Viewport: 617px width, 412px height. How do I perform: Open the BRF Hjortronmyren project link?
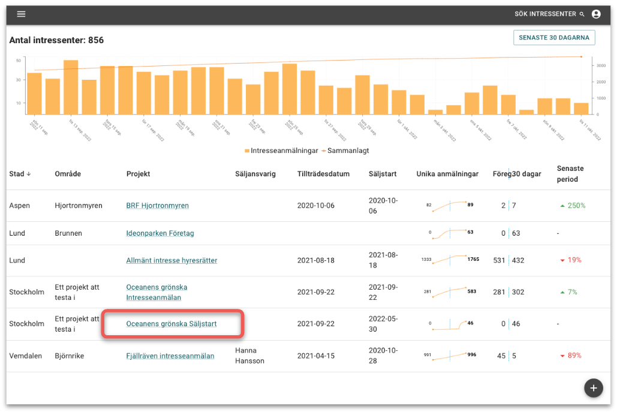(x=157, y=206)
